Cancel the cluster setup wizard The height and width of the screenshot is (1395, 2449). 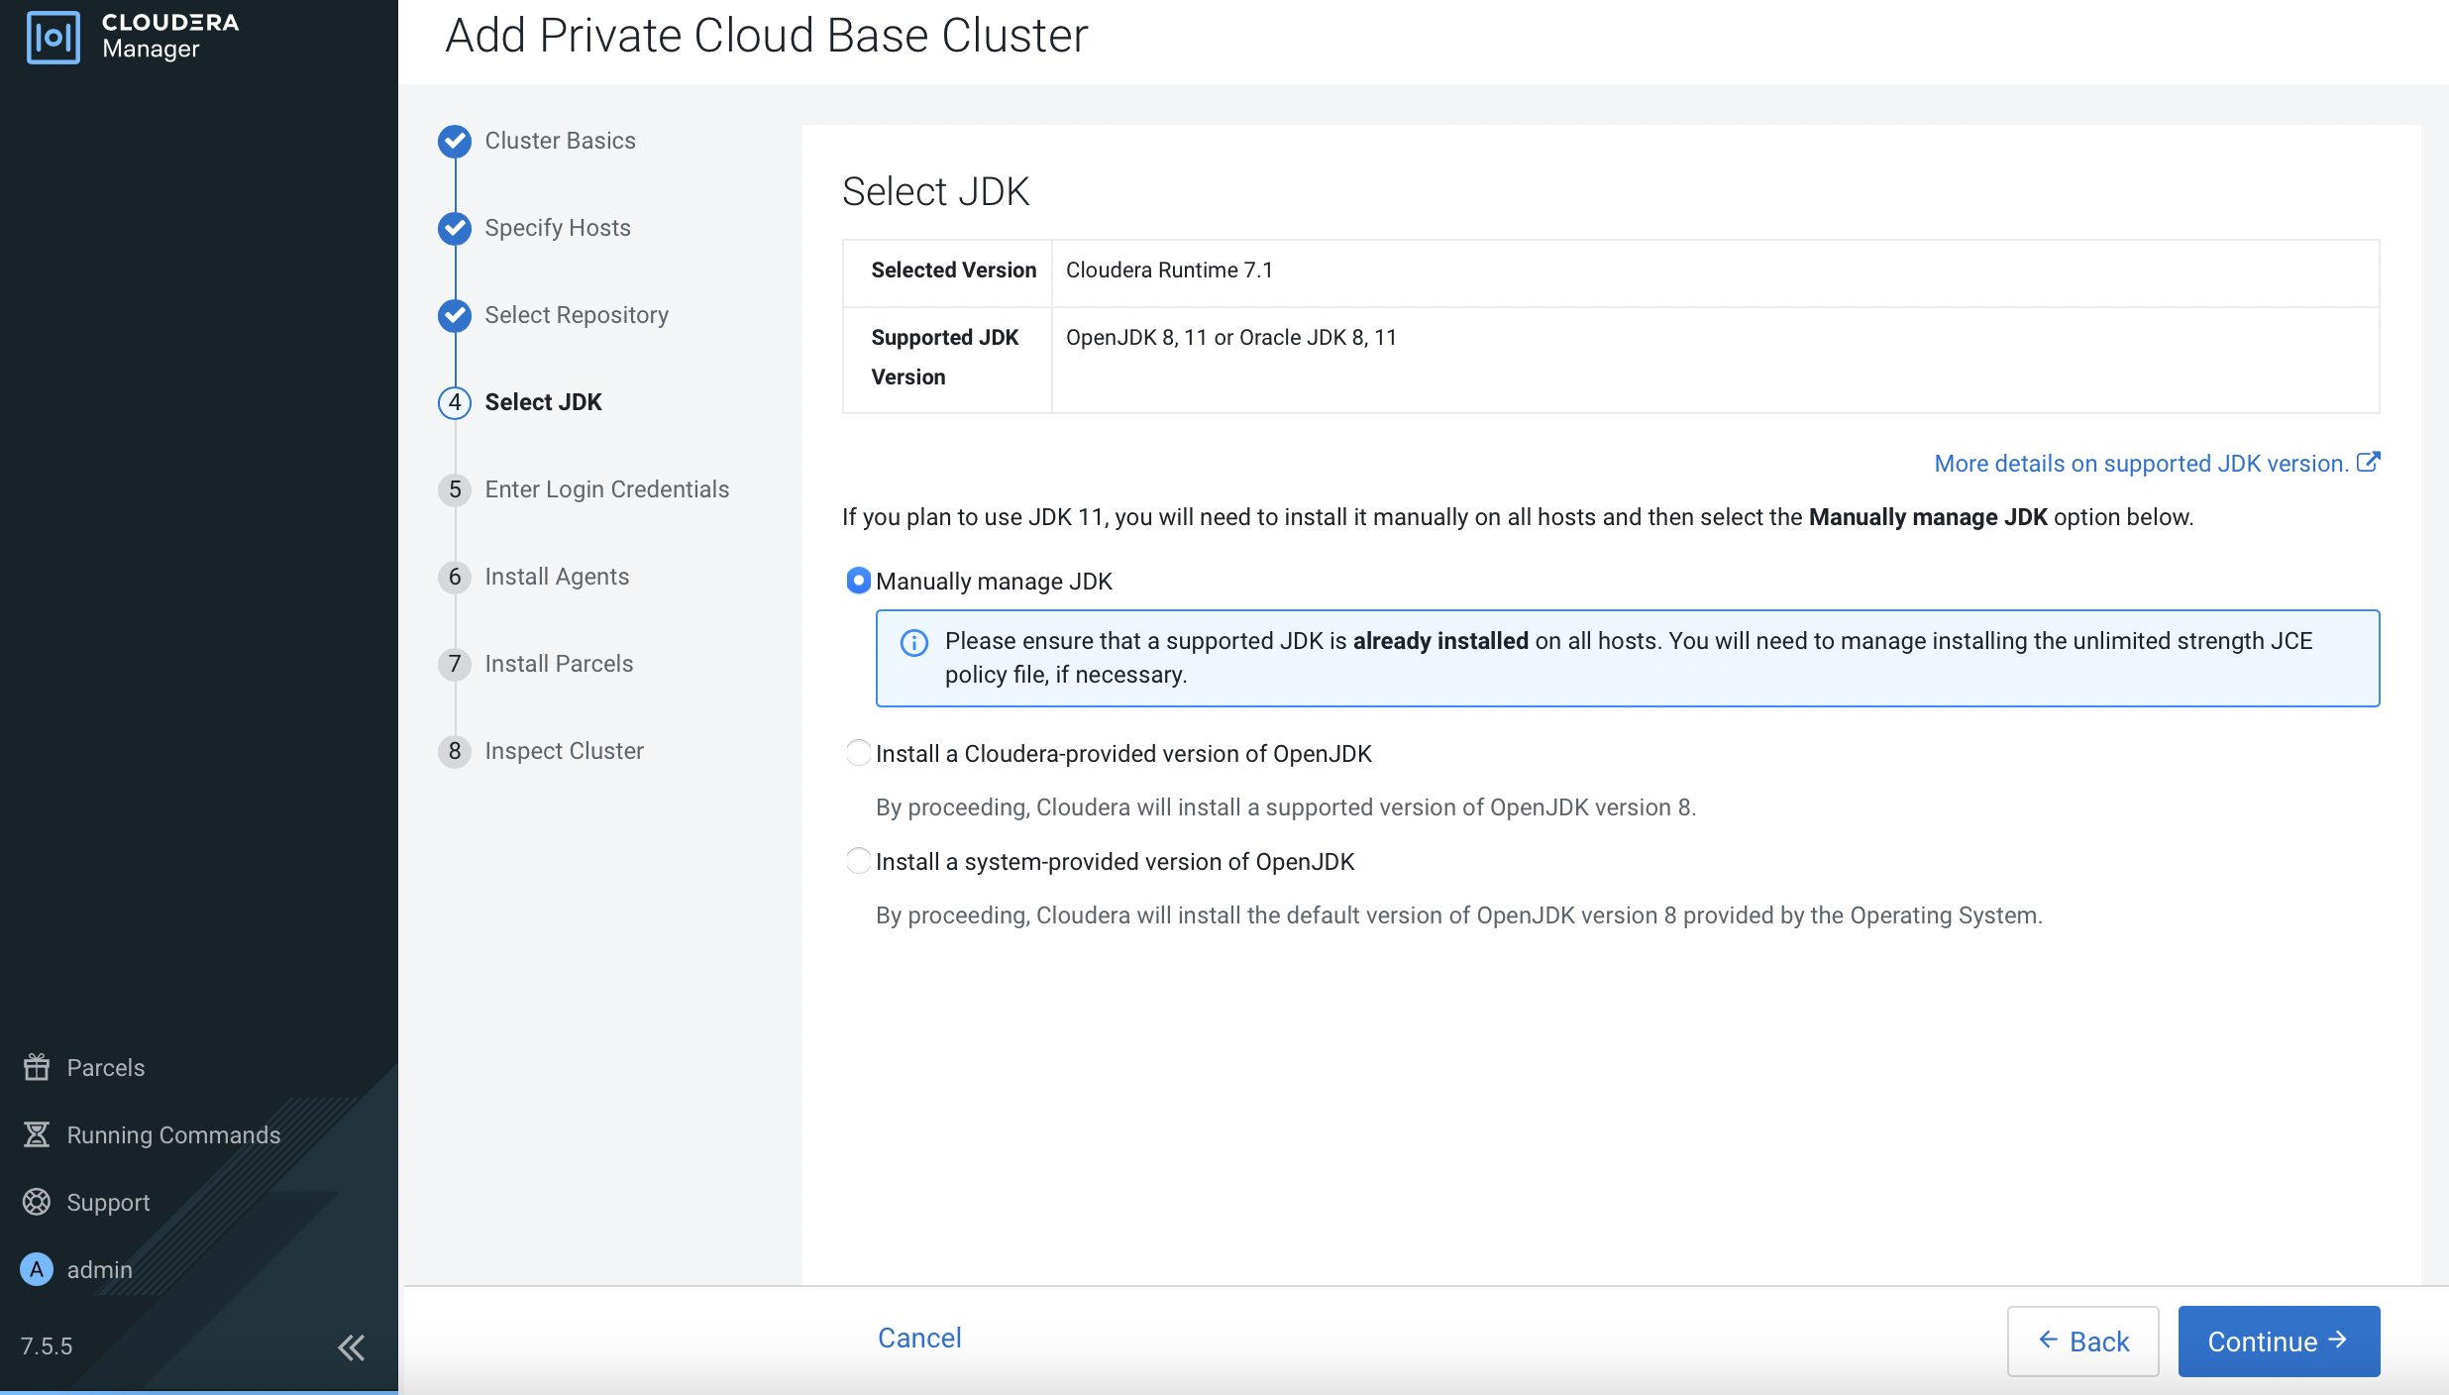pyautogui.click(x=918, y=1338)
